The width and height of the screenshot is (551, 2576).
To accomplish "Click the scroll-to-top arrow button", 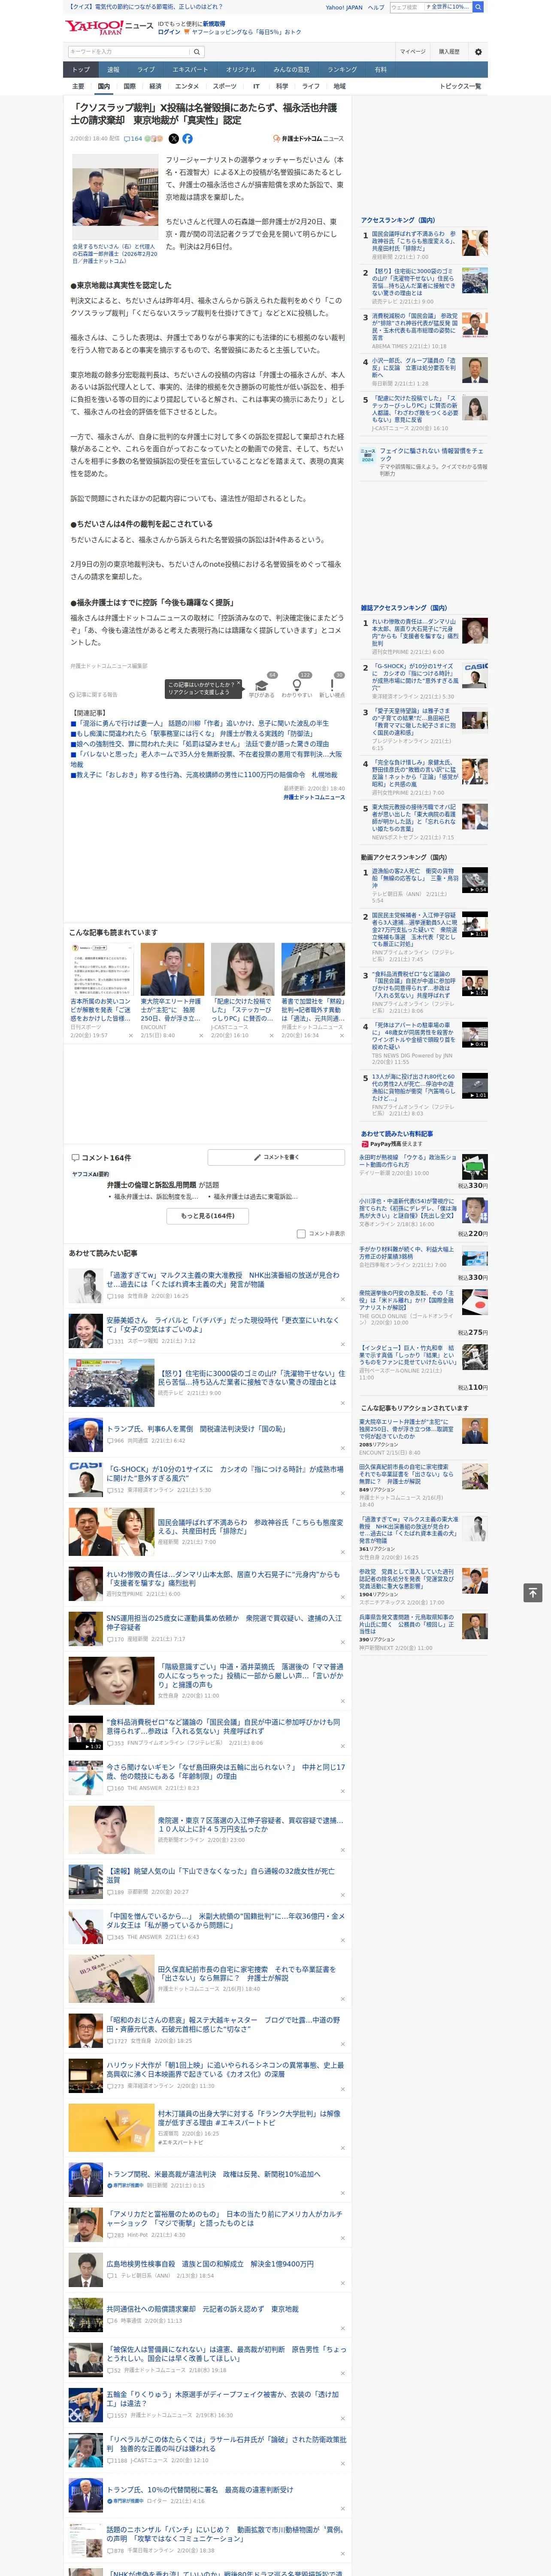I will coord(533,1593).
